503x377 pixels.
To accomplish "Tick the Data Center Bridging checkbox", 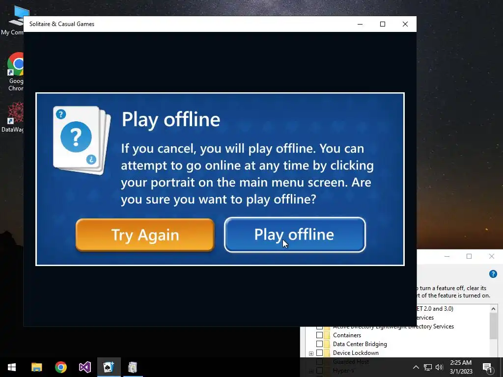I will pyautogui.click(x=319, y=344).
